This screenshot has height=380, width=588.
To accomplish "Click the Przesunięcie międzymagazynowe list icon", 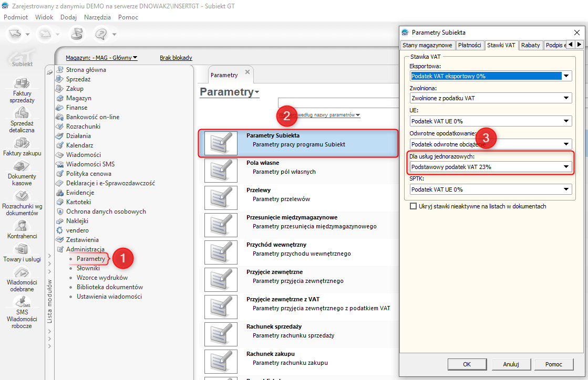I will click(221, 225).
